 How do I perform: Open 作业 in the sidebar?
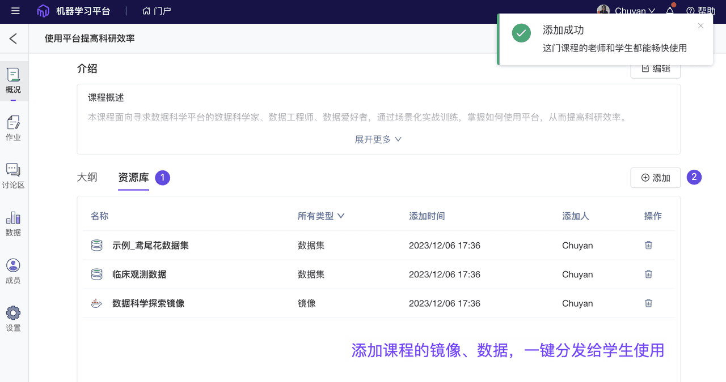pos(13,128)
